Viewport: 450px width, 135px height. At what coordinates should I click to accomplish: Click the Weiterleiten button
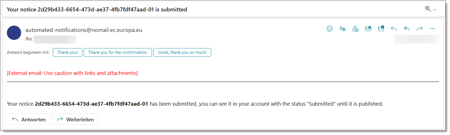(x=75, y=119)
